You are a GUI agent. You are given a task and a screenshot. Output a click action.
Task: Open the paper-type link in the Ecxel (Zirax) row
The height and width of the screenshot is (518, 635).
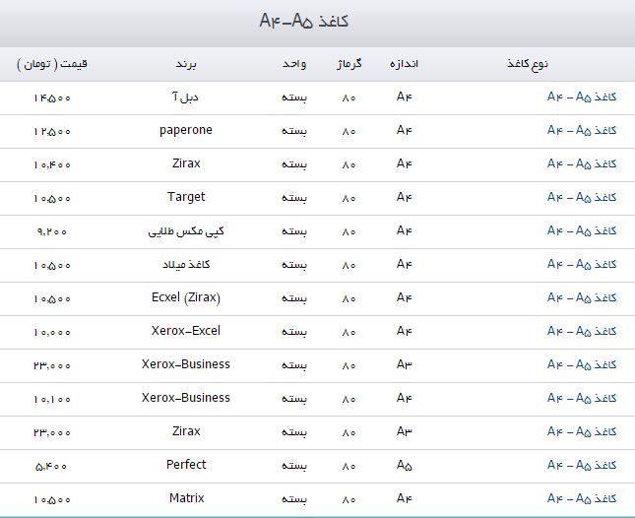(x=582, y=298)
